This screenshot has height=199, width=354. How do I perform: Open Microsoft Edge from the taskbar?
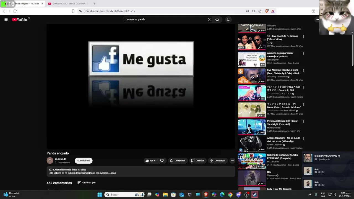tap(222, 195)
